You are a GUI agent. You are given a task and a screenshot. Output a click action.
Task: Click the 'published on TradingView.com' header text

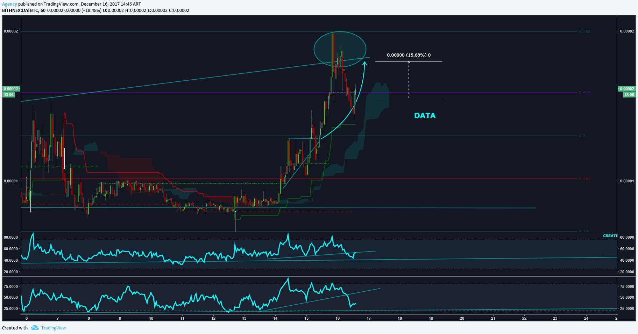49,4
